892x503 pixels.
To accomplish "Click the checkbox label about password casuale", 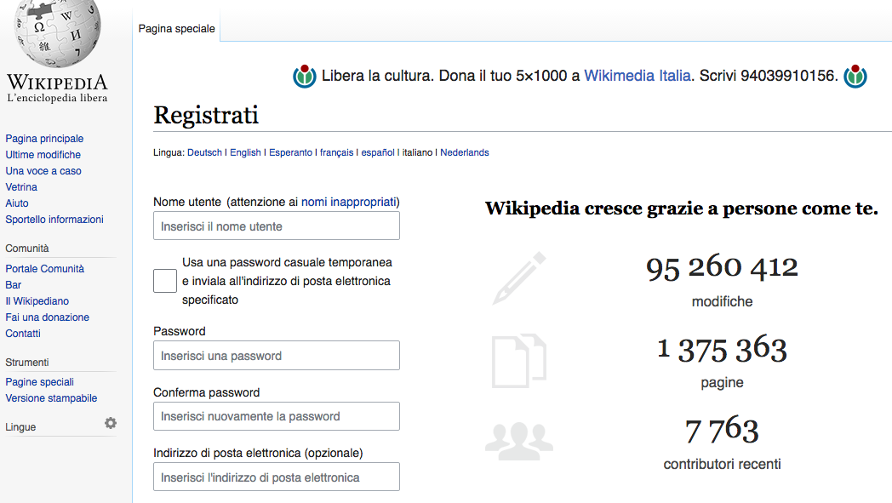I will click(x=288, y=281).
